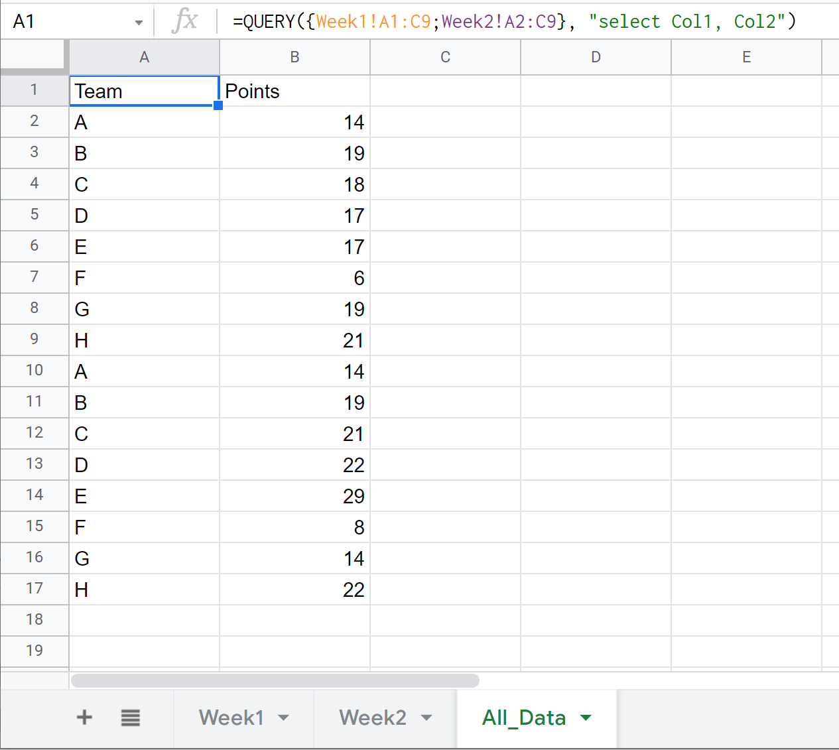Expand the Name Box dropdown arrow
This screenshot has width=839, height=750.
click(139, 23)
